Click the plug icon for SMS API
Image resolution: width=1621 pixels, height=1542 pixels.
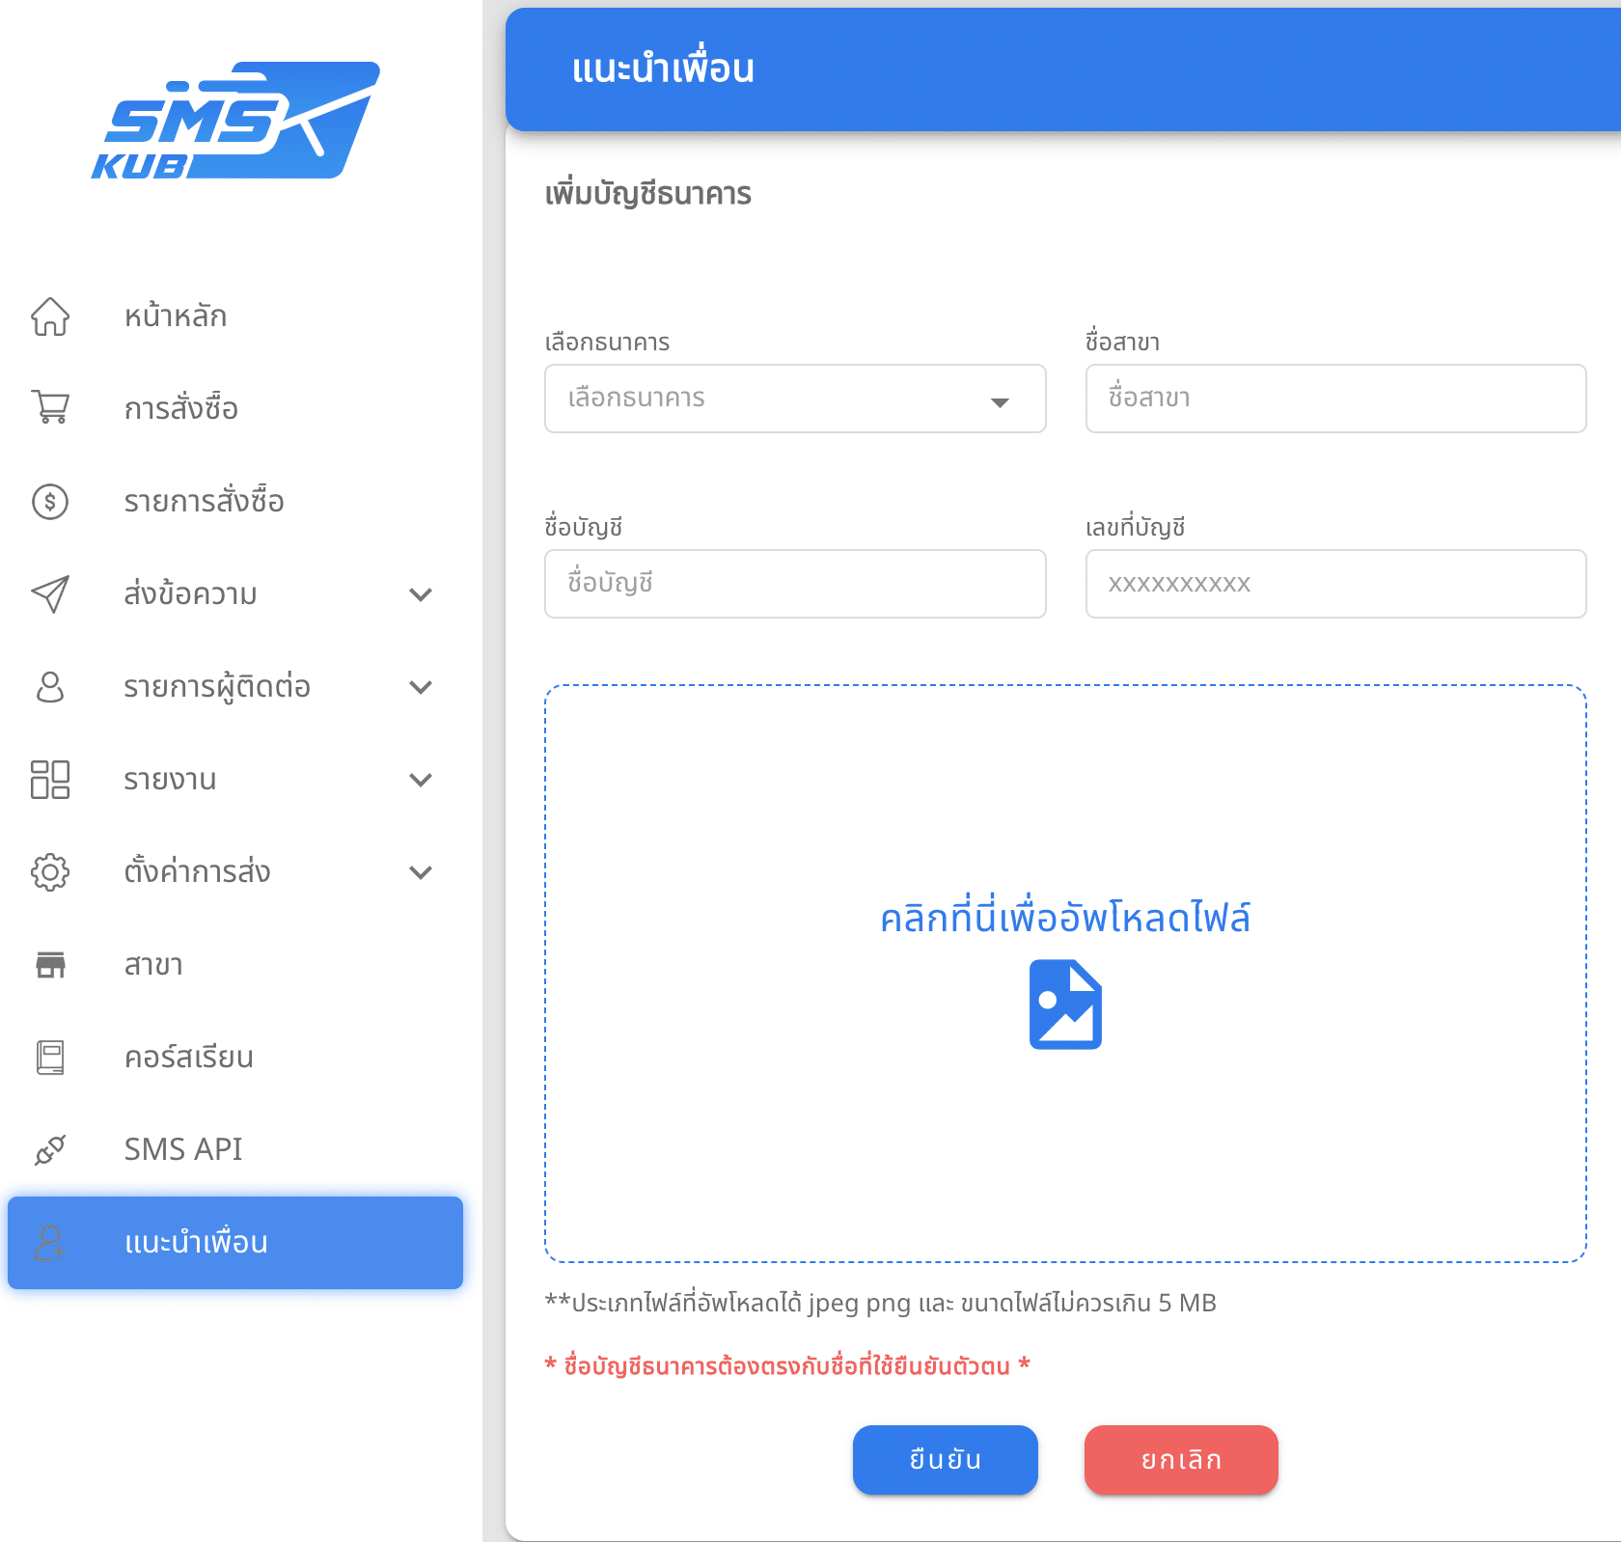(x=50, y=1150)
